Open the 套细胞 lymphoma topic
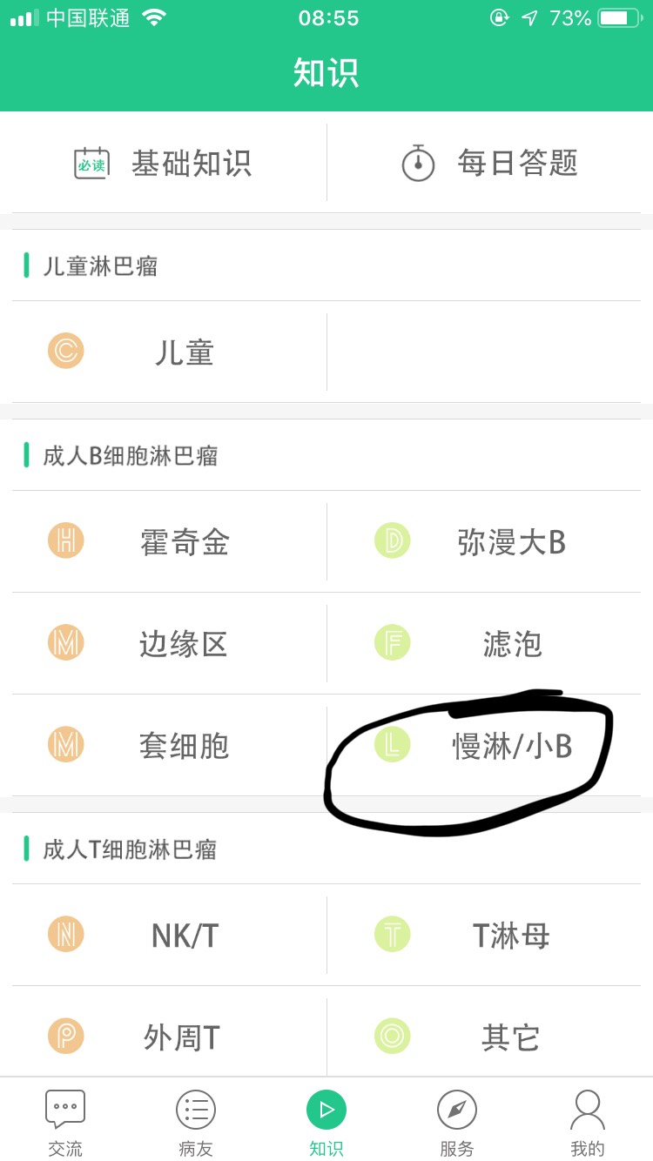 tap(170, 745)
